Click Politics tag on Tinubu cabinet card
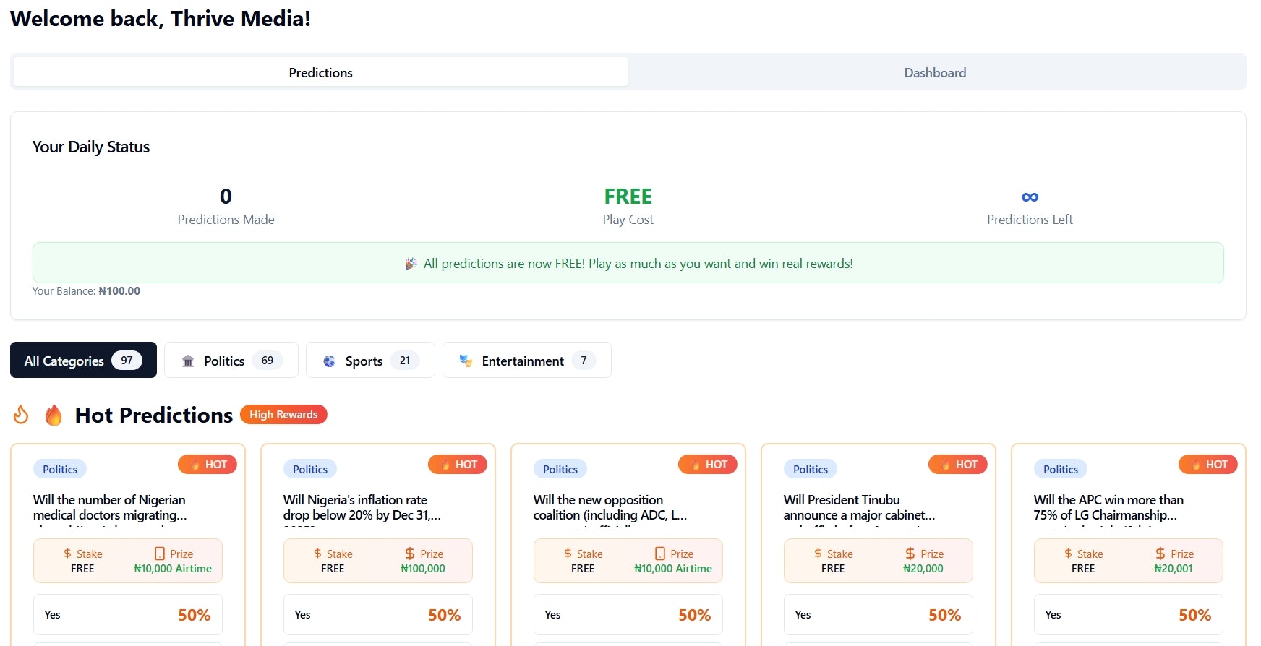The width and height of the screenshot is (1261, 646). 811,469
